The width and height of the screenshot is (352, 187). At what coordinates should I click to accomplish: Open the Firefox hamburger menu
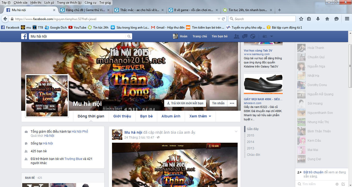(347, 19)
